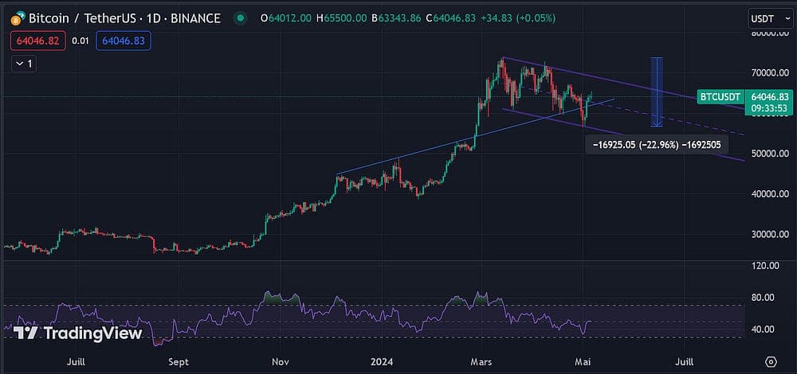Click the Nov time axis label

coord(280,362)
